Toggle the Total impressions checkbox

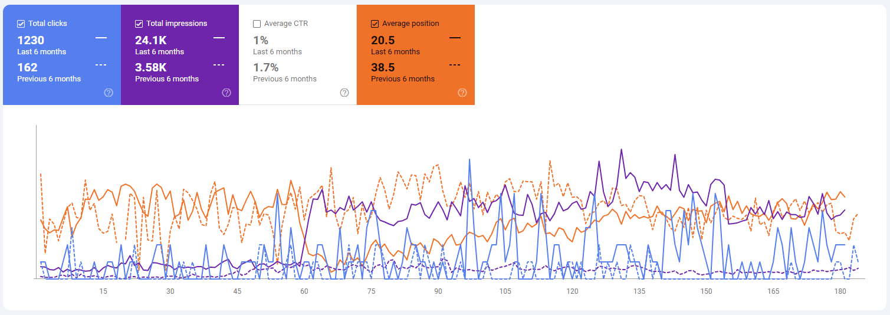pyautogui.click(x=139, y=24)
